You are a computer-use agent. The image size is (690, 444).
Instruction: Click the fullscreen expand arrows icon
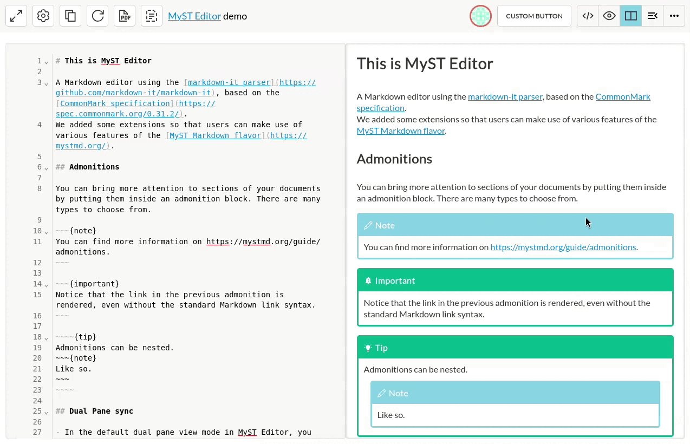16,16
